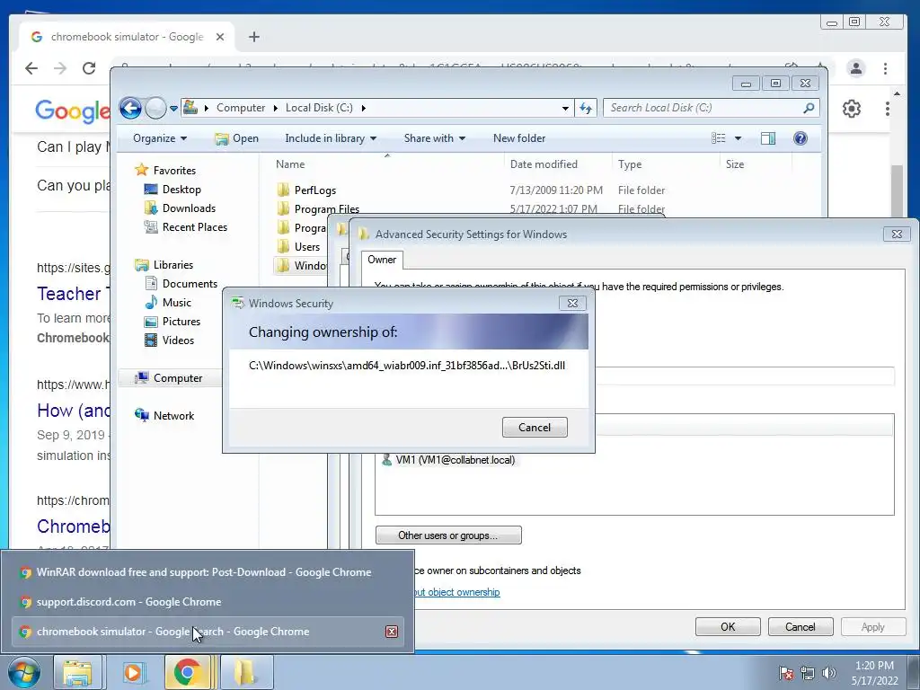Click Favorites in the navigation pane
This screenshot has width=920, height=690.
tap(174, 171)
